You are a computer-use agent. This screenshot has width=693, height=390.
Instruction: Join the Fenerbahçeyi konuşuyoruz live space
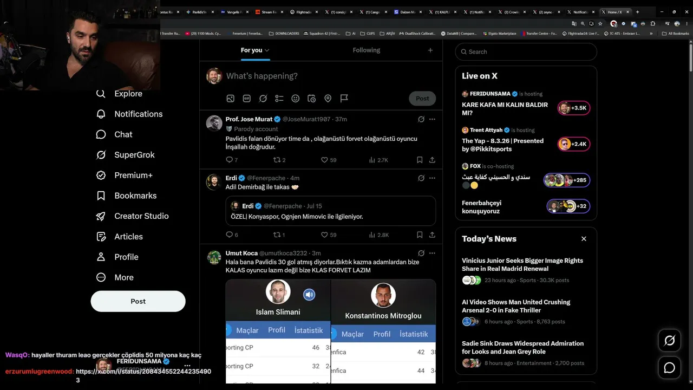568,206
